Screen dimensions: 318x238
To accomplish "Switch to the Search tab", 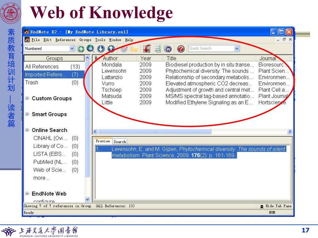I will point(120,142).
